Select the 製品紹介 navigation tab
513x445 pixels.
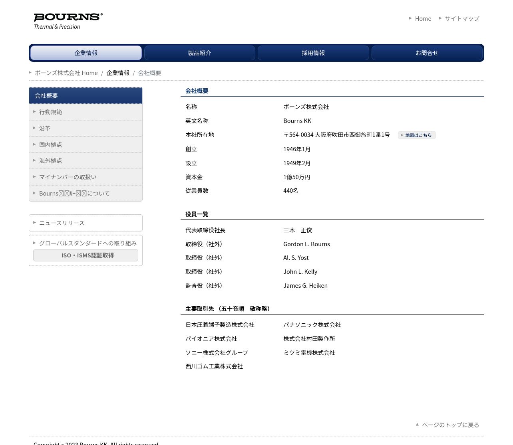coord(200,53)
